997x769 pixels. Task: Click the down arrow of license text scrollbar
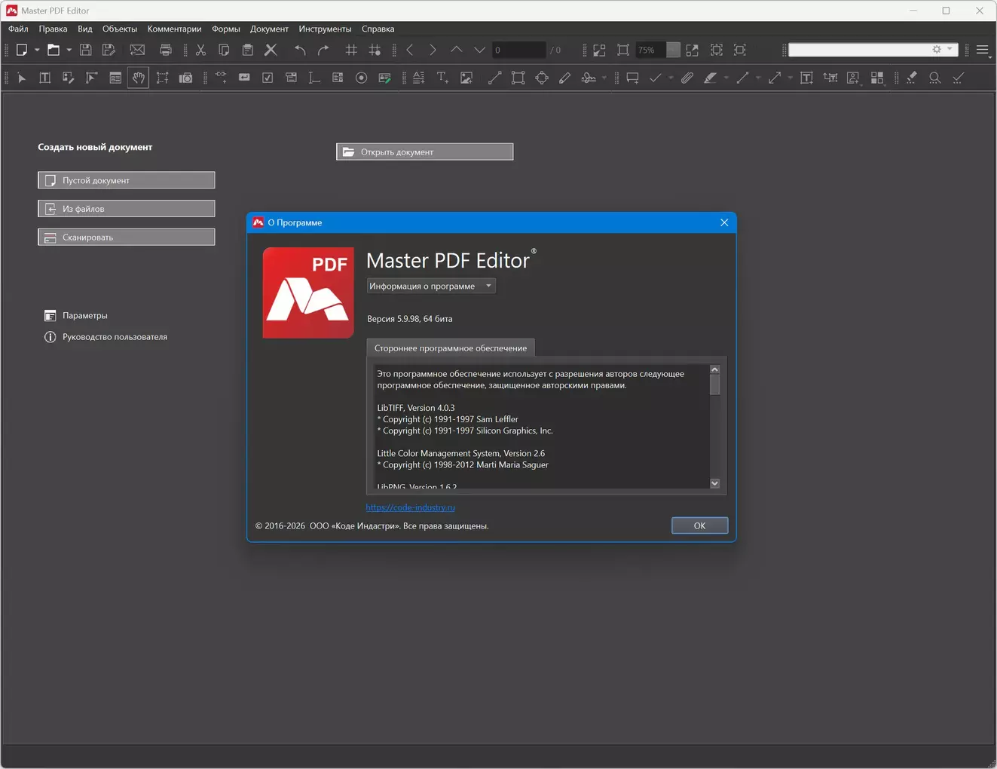tap(714, 483)
